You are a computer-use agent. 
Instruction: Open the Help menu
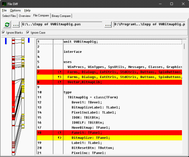tap(27, 10)
